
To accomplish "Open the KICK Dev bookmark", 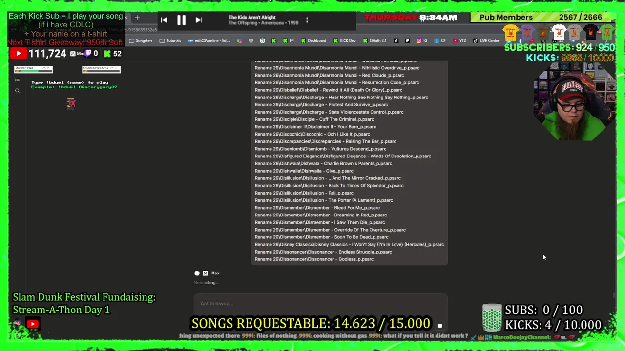I will tap(344, 41).
